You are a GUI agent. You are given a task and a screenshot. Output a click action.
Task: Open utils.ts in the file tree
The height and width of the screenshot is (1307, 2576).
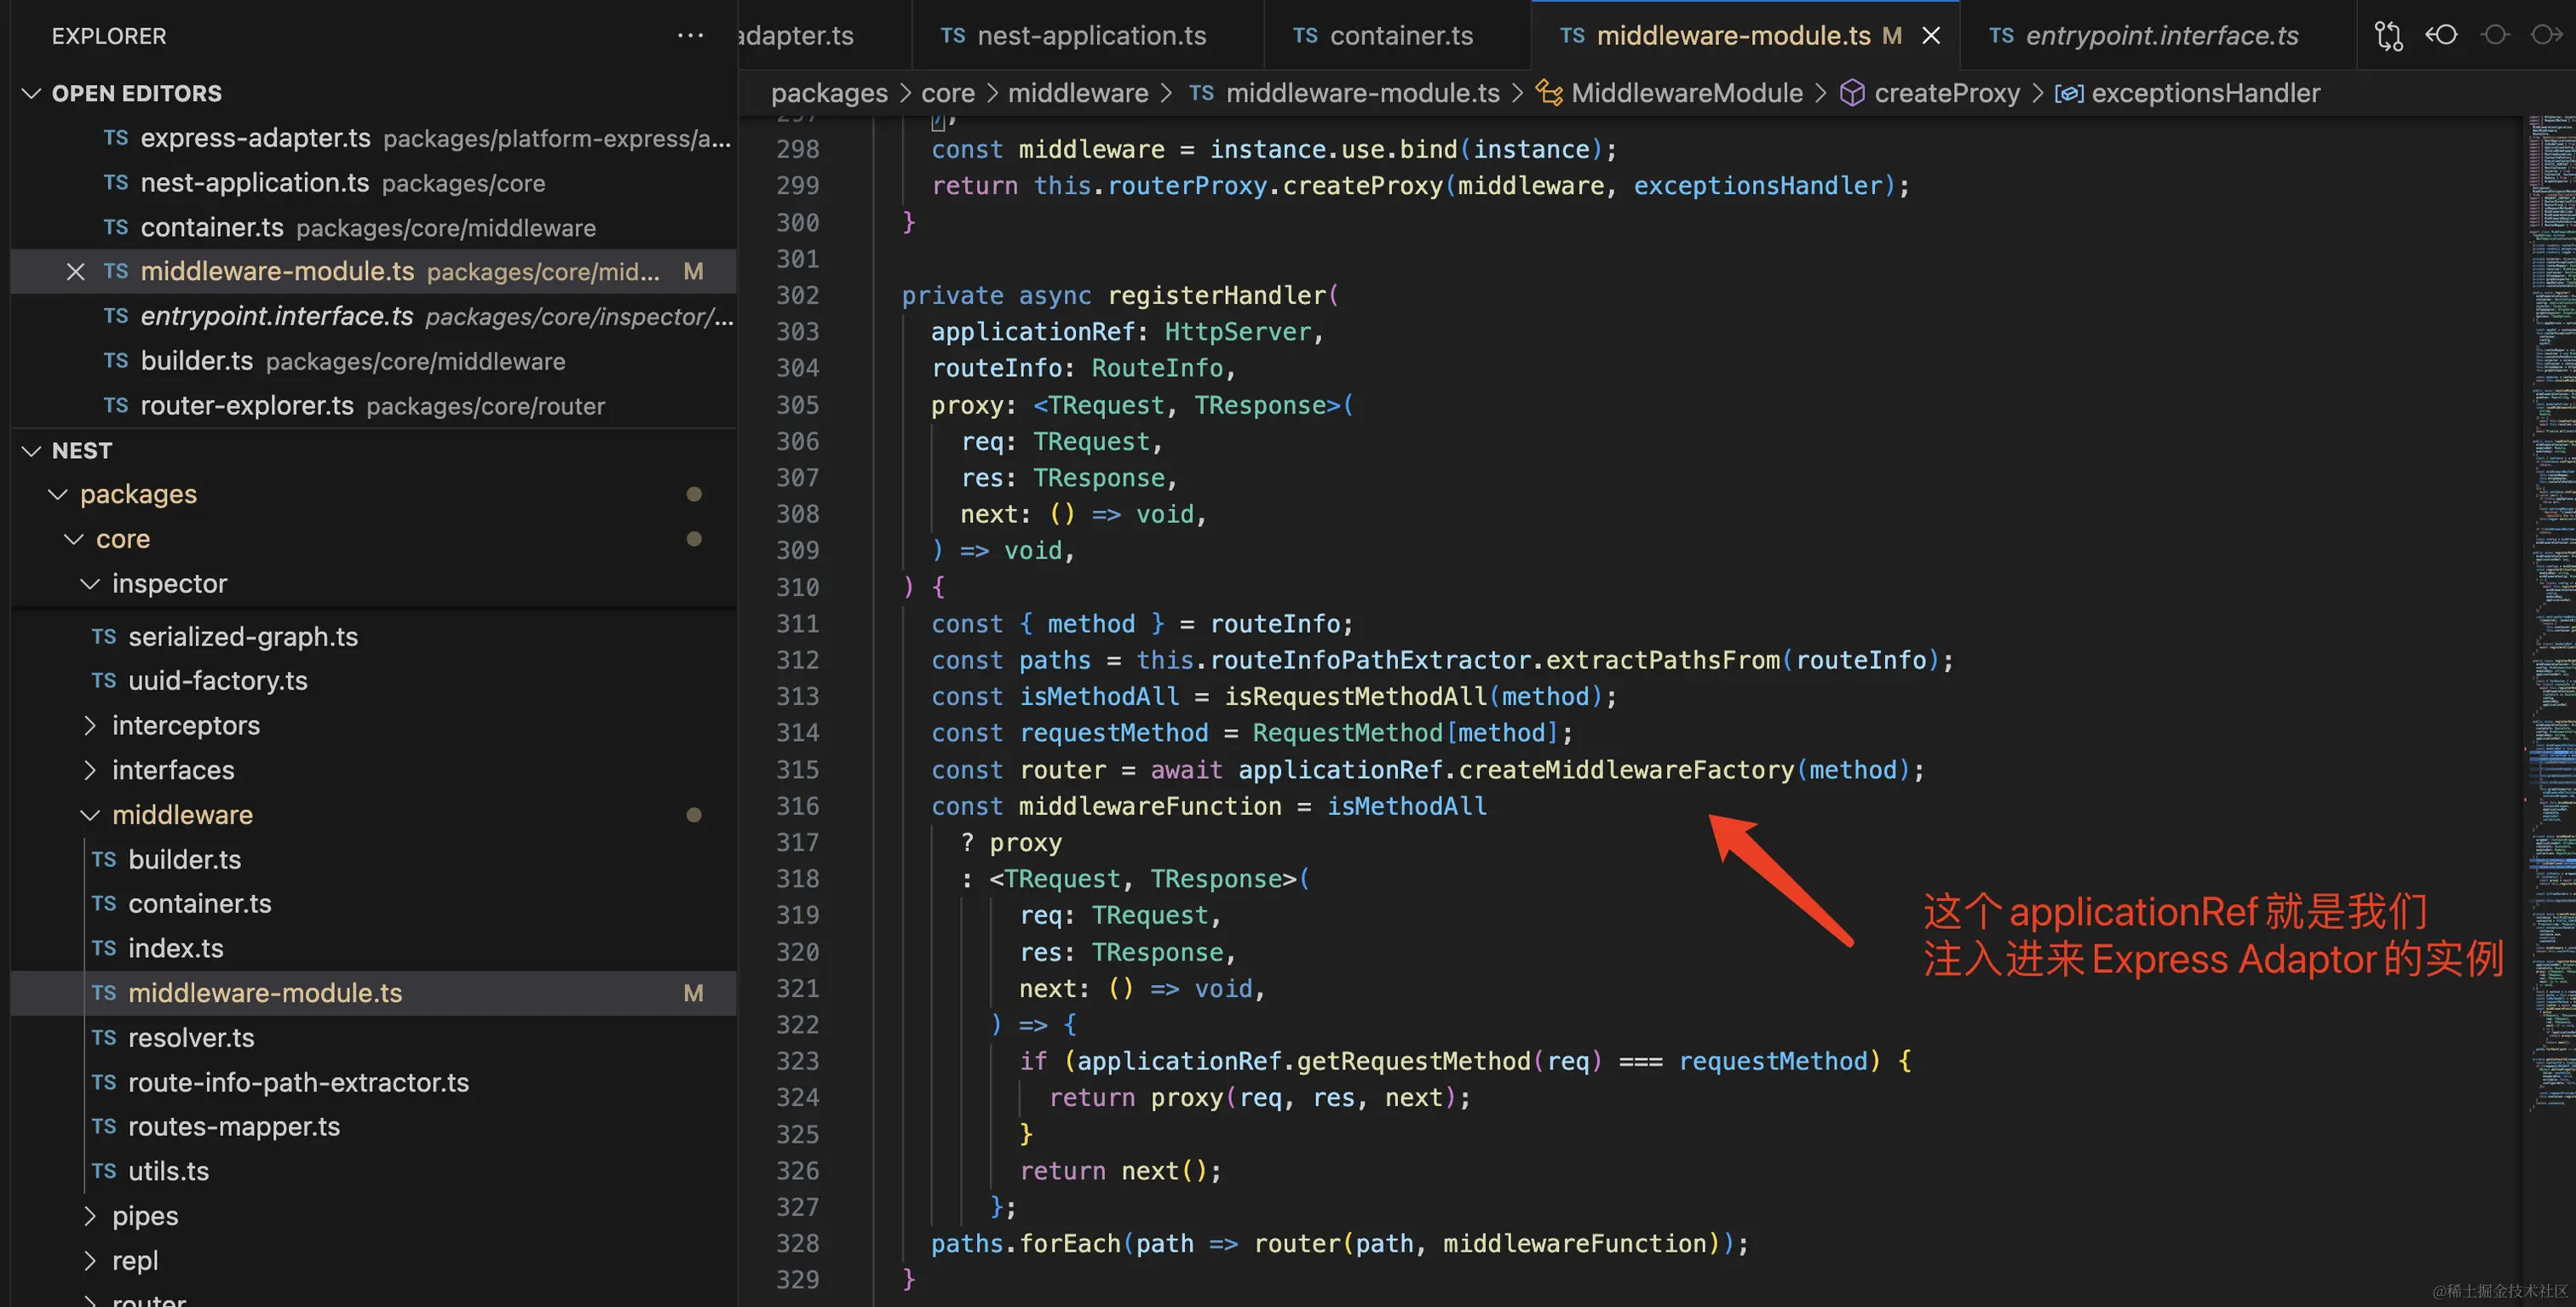[374, 1171]
